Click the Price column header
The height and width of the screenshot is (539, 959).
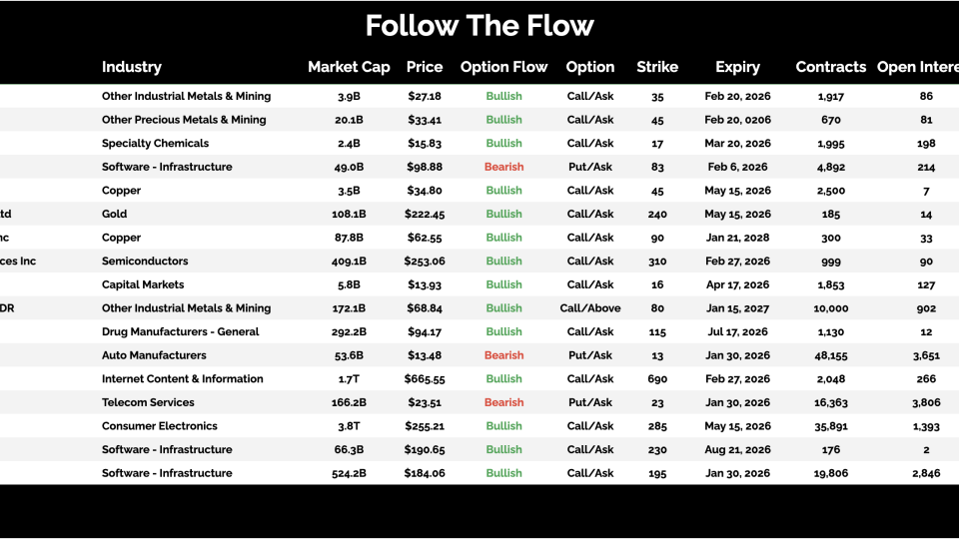425,67
